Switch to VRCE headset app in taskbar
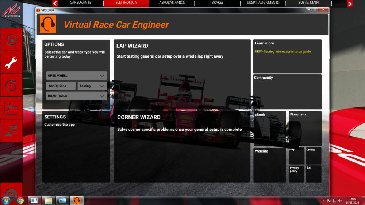The width and height of the screenshot is (365, 205). pyautogui.click(x=77, y=200)
